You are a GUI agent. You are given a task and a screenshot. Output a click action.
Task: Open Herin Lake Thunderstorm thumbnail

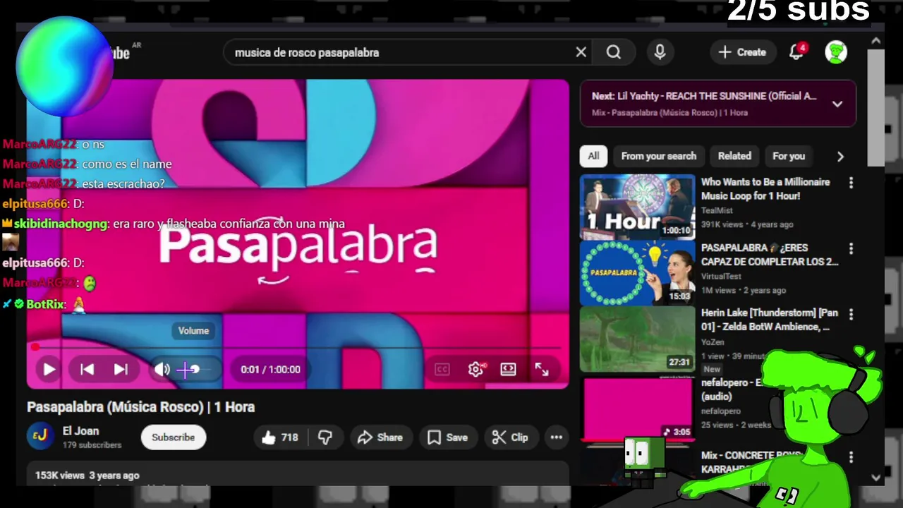coord(638,339)
